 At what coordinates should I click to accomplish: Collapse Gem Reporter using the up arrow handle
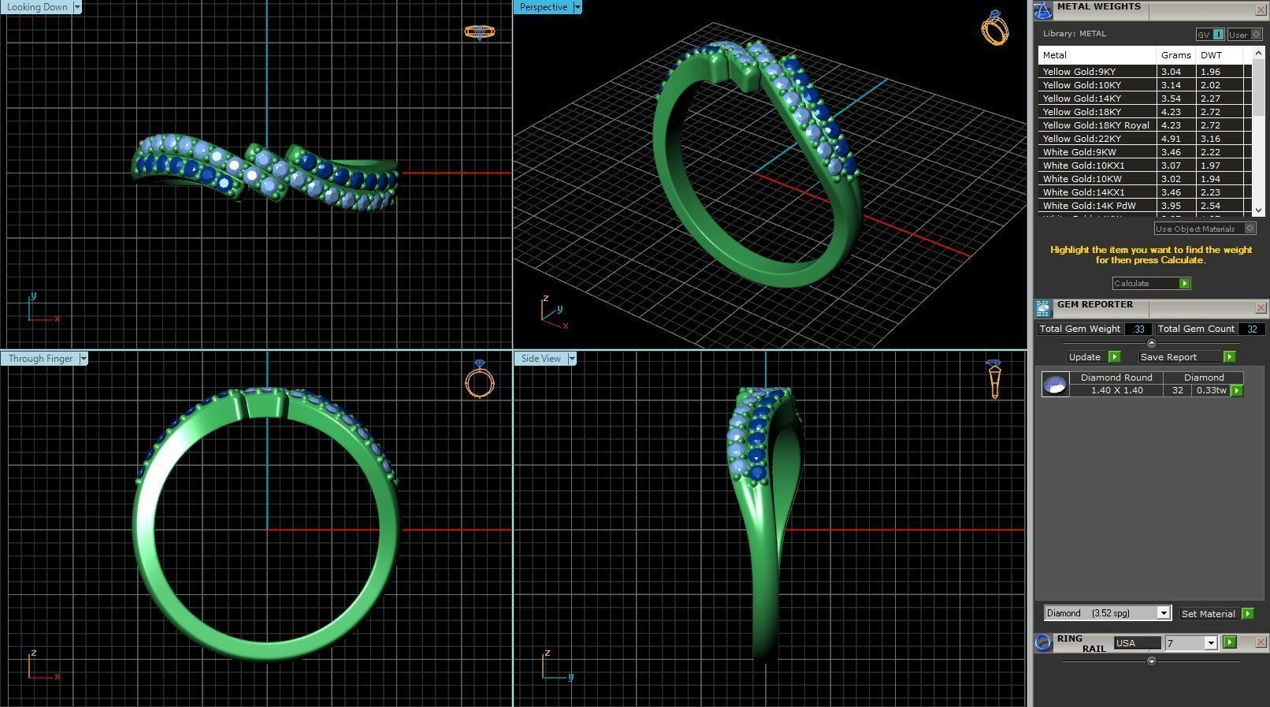point(1151,343)
